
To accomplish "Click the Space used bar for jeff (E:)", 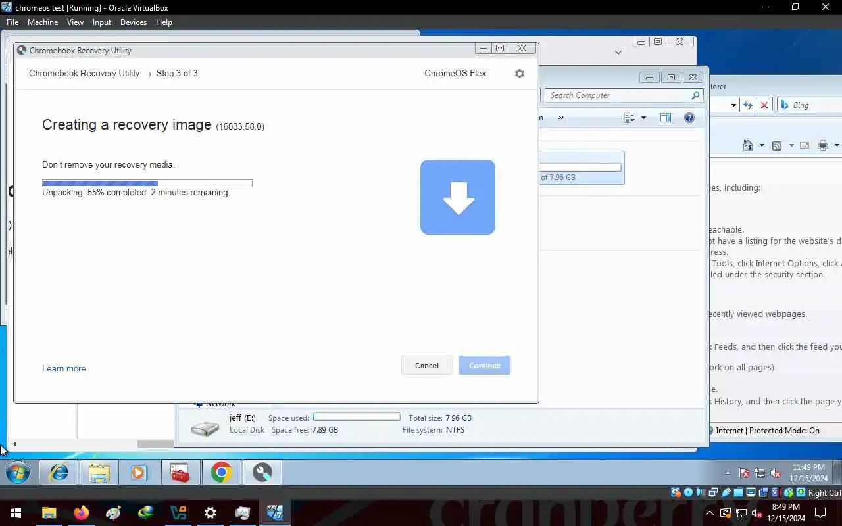I will [357, 417].
